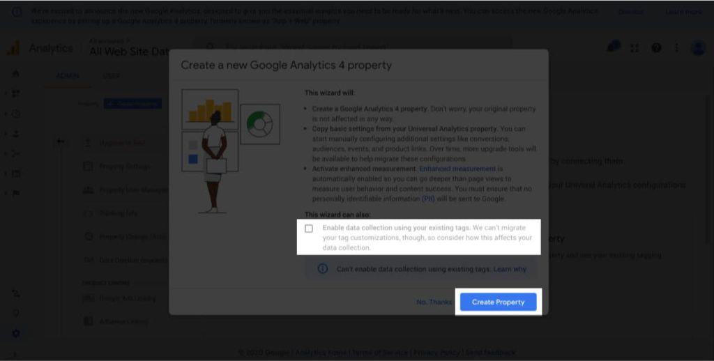
Task: Open the 'Learn why' link
Action: pyautogui.click(x=510, y=269)
